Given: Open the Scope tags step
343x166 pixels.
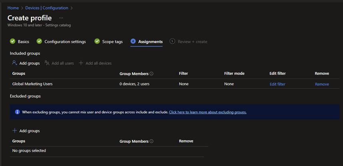Looking at the screenshot, I should [x=113, y=42].
